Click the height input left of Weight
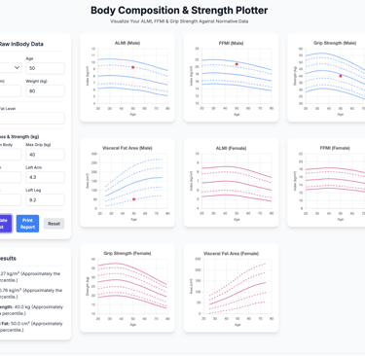Screen dimensions: 365x356 click(x=11, y=91)
